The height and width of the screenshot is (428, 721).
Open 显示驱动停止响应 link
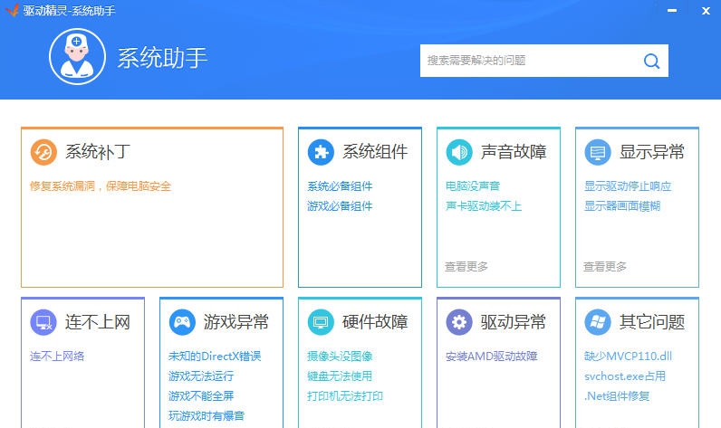628,186
